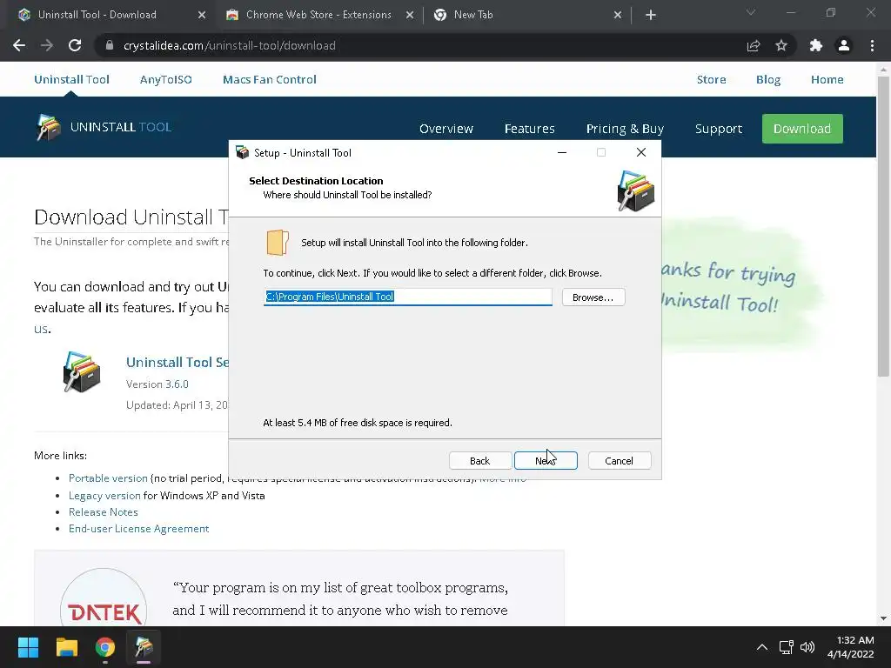Image resolution: width=891 pixels, height=668 pixels.
Task: Open the Legacy version link
Action: click(104, 495)
